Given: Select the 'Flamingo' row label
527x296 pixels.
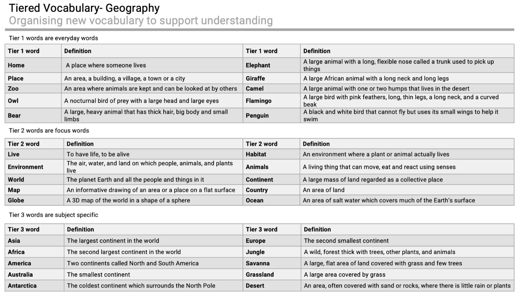Looking at the screenshot, I should point(271,101).
